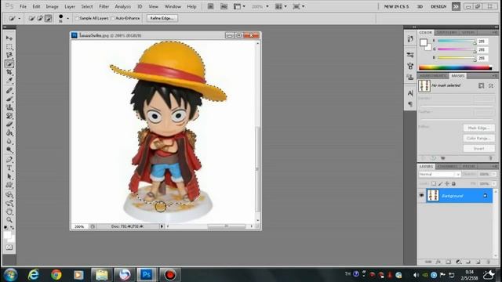Image resolution: width=502 pixels, height=282 pixels.
Task: Select the Paint Bucket tool
Action: click(9, 132)
